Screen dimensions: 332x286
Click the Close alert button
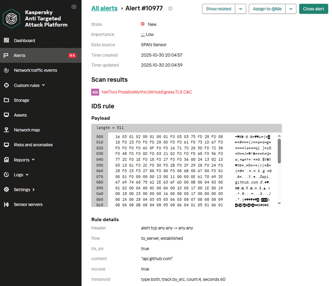coord(313,9)
